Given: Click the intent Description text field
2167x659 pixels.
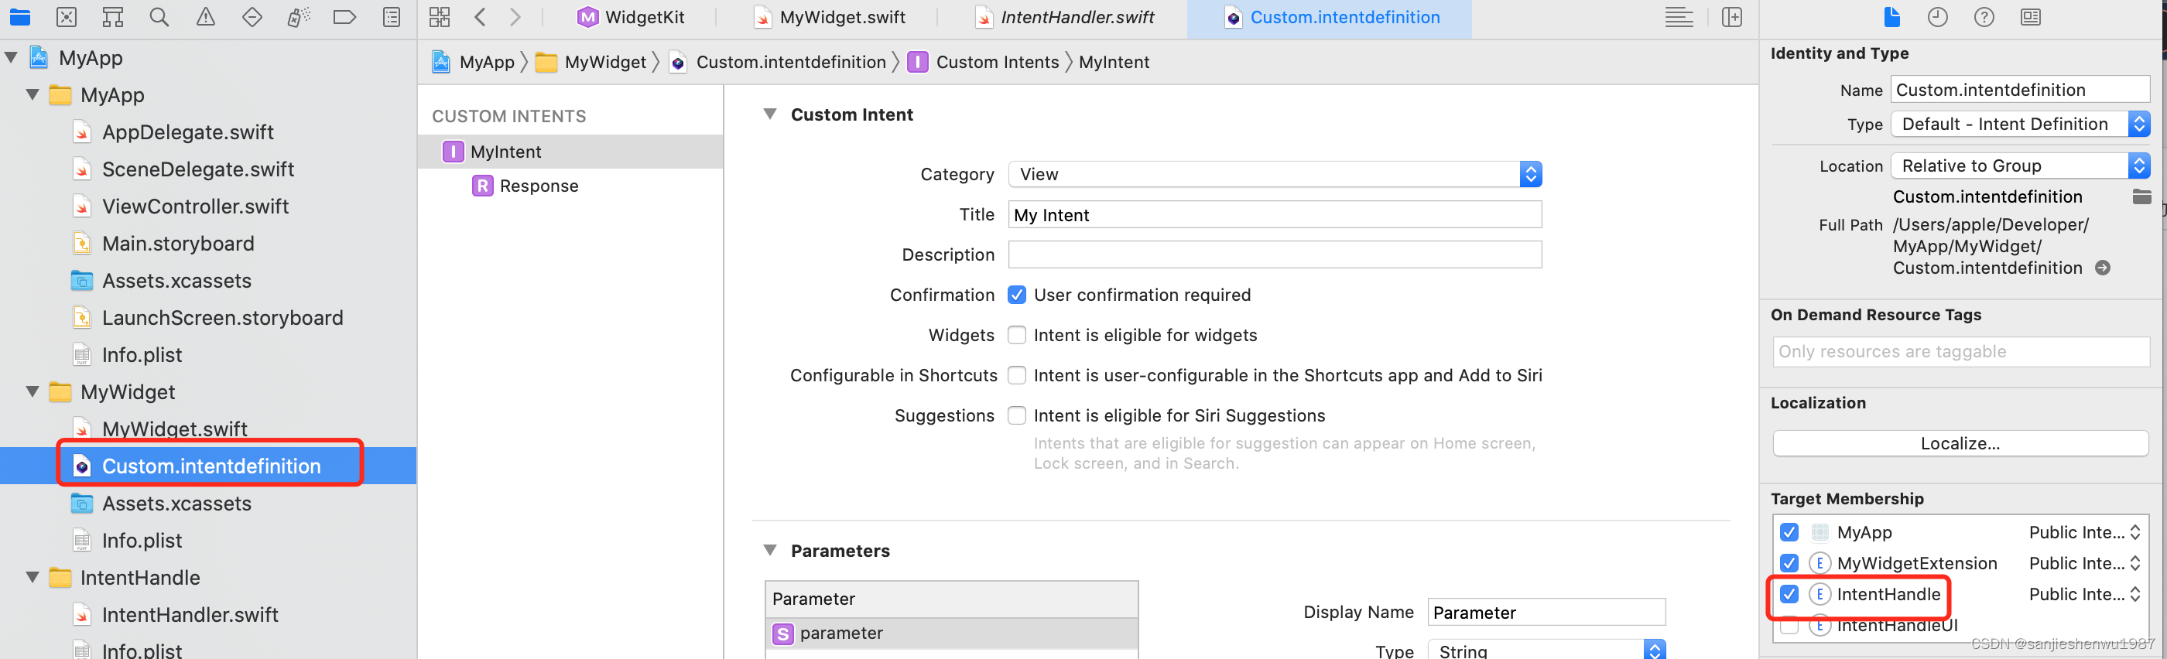Looking at the screenshot, I should pos(1275,254).
